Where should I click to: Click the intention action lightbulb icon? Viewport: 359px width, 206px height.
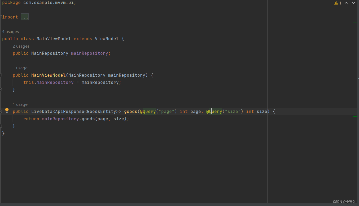click(x=7, y=110)
